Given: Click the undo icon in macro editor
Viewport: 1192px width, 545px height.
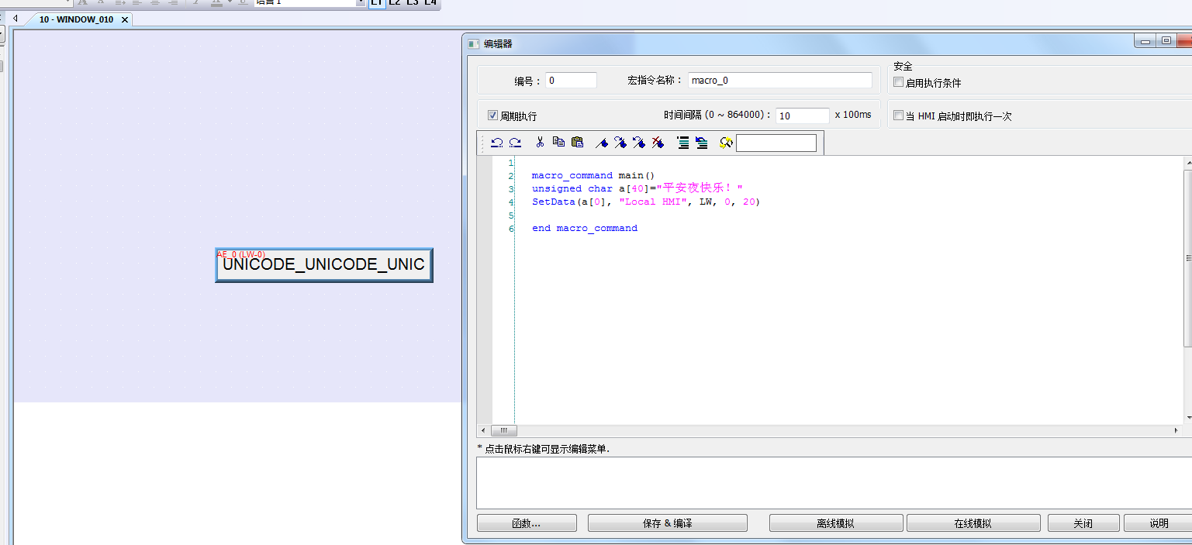Looking at the screenshot, I should pos(497,143).
